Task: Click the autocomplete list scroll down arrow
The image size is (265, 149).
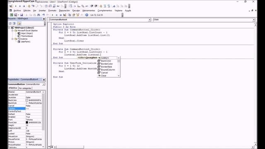Action: [x=119, y=76]
